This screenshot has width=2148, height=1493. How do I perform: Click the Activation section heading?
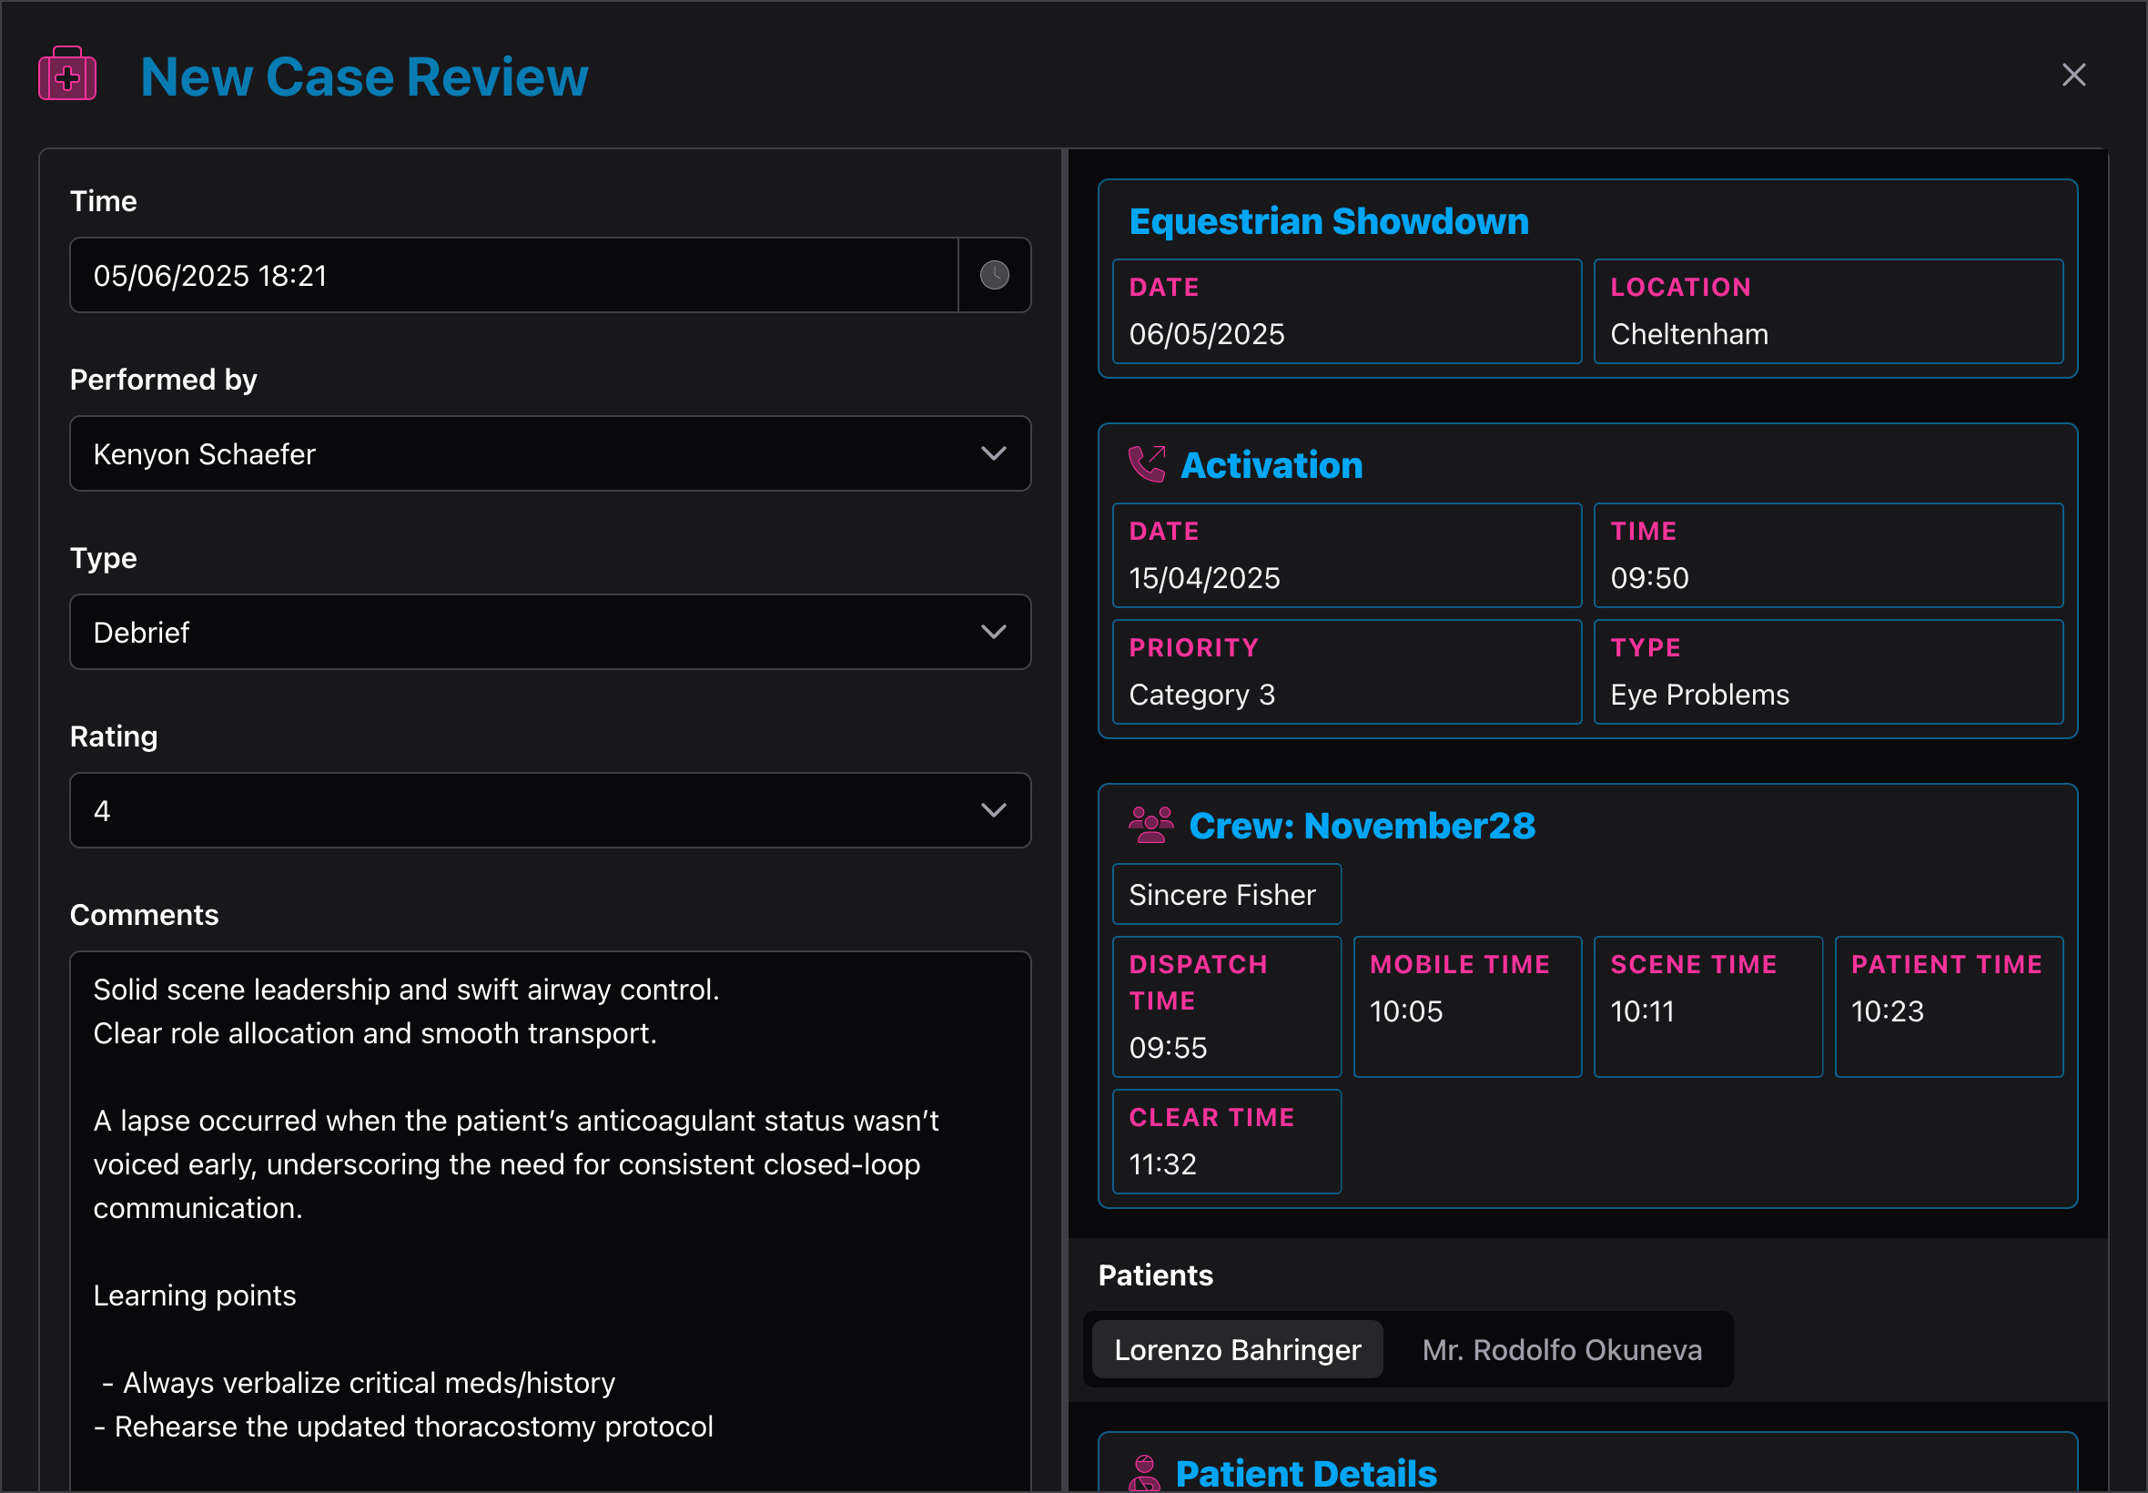click(x=1272, y=465)
